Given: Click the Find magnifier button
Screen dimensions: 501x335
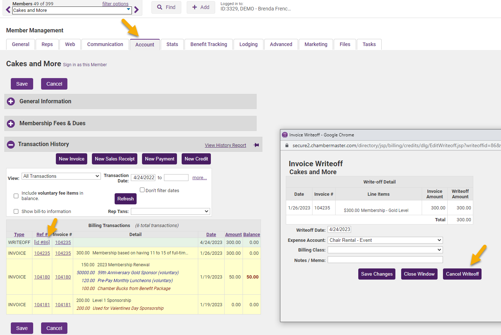Looking at the screenshot, I should coord(166,7).
